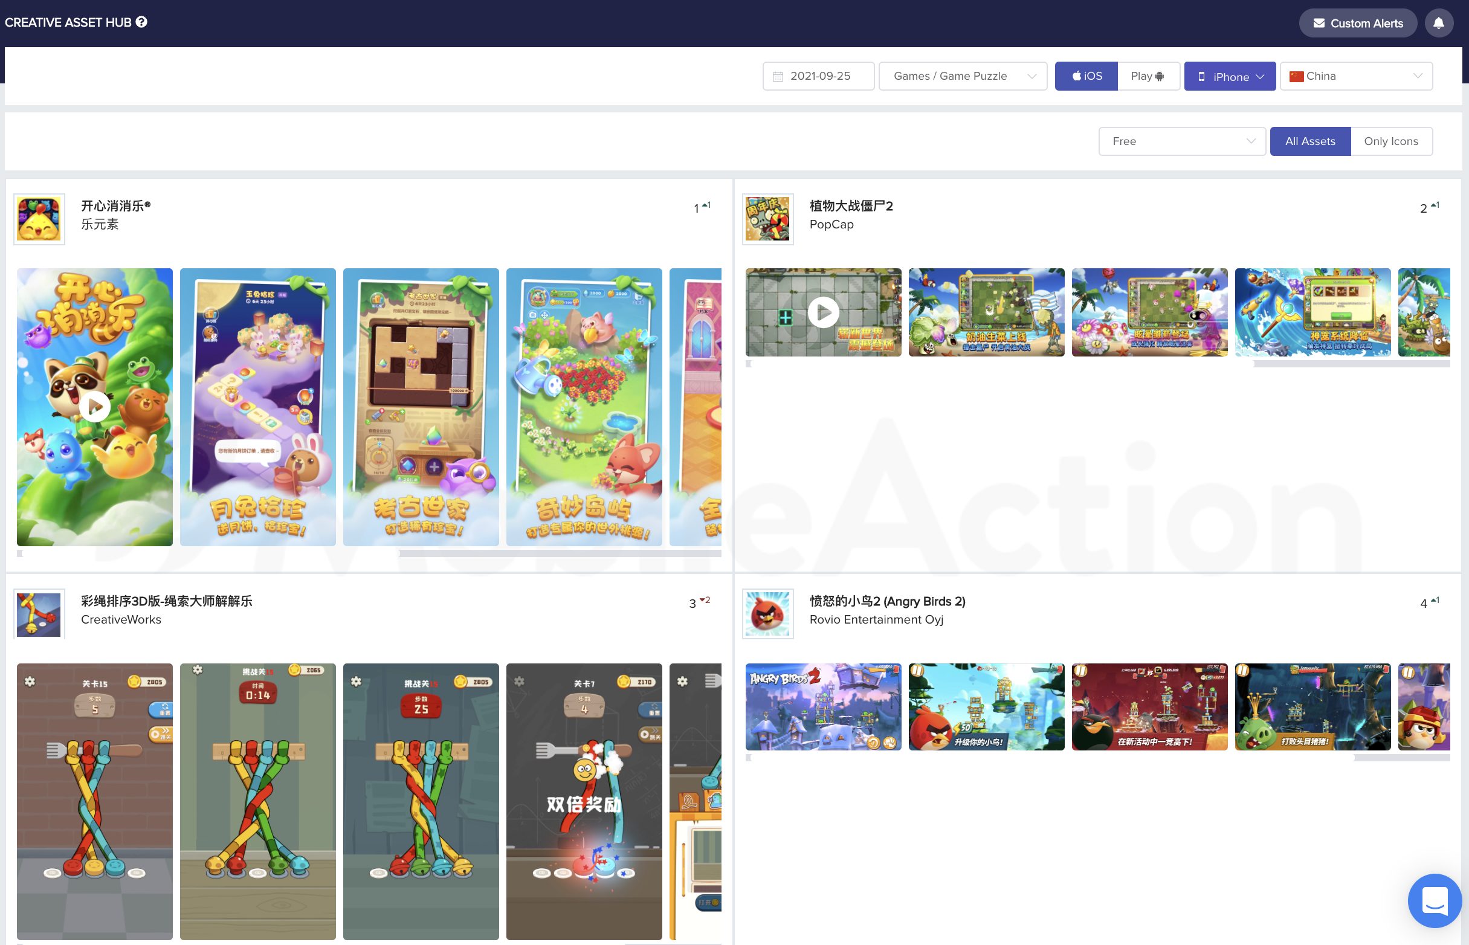Click the Angry Birds 2 app icon
1469x945 pixels.
[x=767, y=614]
